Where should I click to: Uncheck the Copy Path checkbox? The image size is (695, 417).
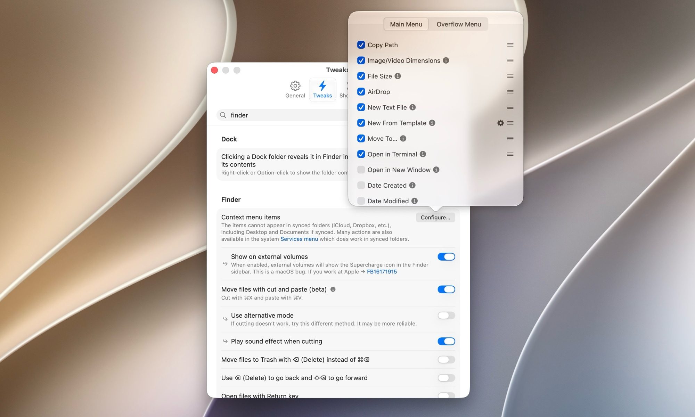click(x=361, y=45)
